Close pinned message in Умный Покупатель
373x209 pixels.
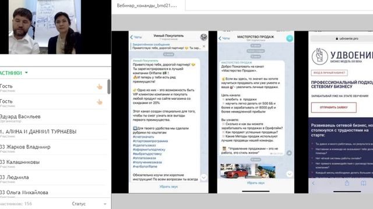pos(204,46)
